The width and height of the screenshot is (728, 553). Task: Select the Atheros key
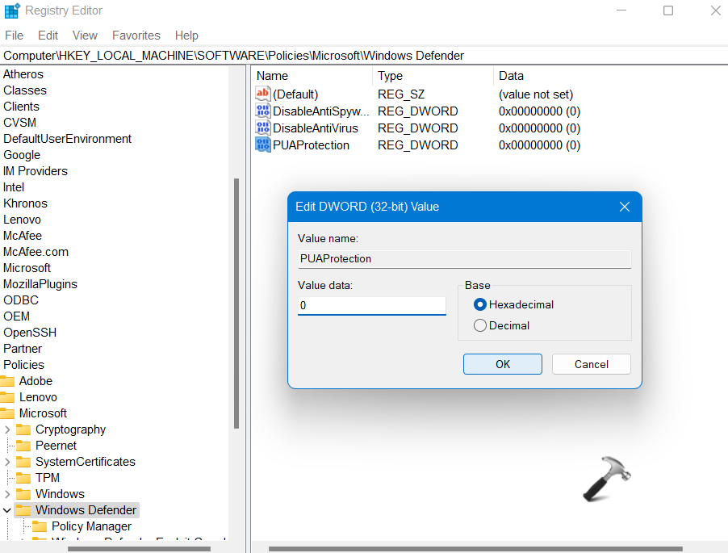tap(23, 74)
